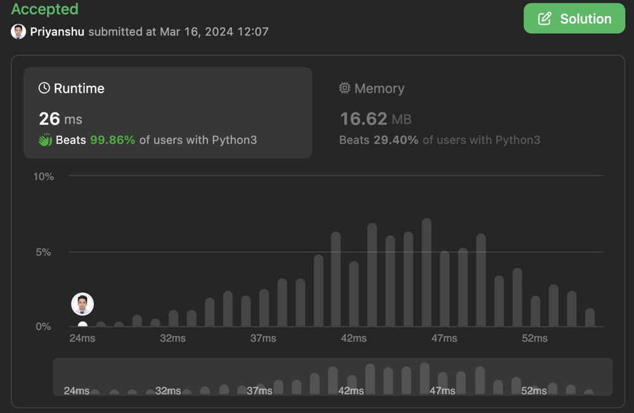Click the pencil icon in Solution button
Viewport: 634px width, 413px height.
click(545, 18)
